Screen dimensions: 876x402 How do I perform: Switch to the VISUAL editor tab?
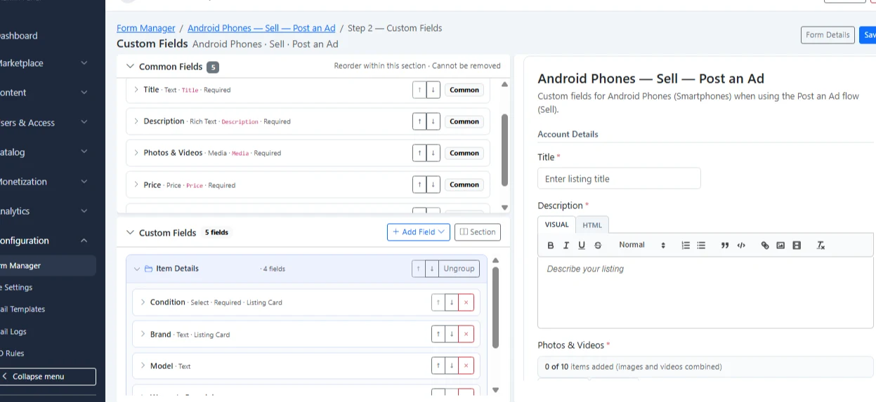(557, 225)
